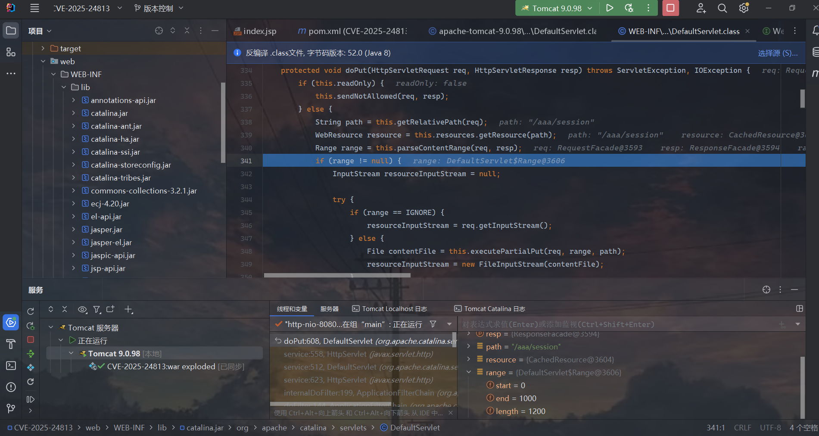Collapse the range variable node
This screenshot has width=819, height=436.
[469, 372]
